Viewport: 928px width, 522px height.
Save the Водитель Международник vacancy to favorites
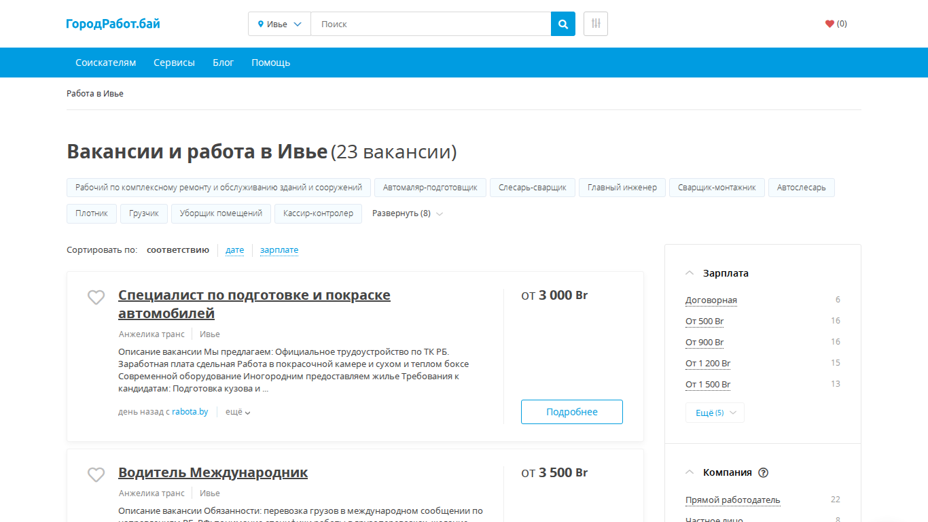[x=96, y=474]
